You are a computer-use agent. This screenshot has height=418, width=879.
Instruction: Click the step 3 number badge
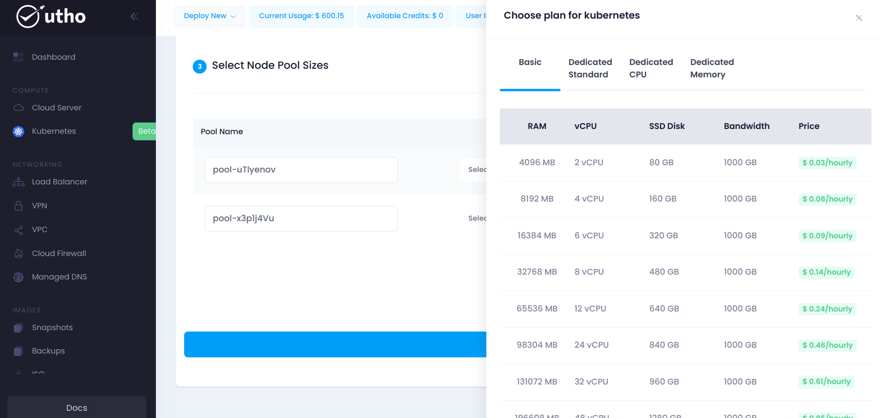[200, 66]
